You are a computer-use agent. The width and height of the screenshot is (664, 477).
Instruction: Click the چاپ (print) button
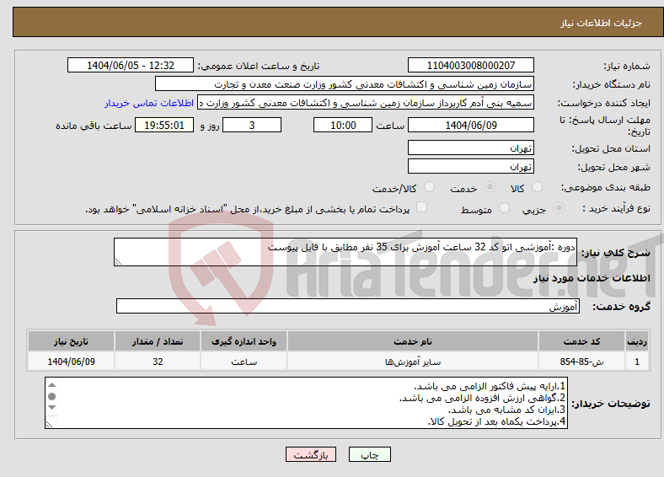tap(369, 454)
